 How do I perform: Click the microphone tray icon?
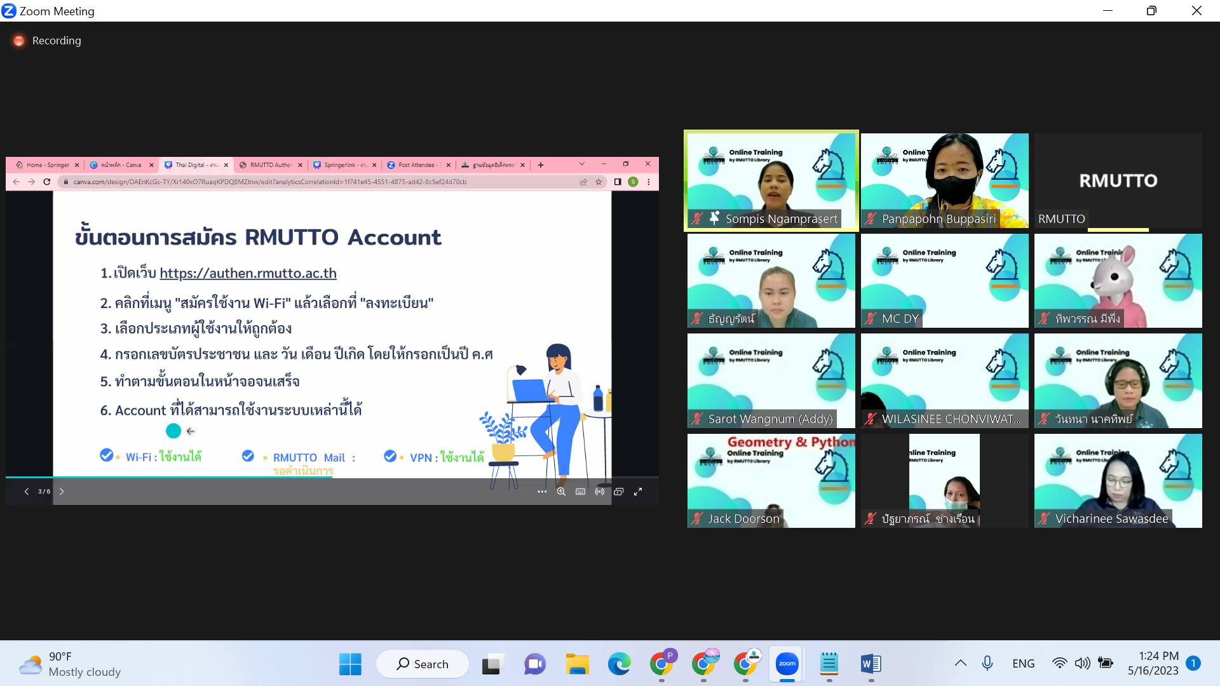987,664
